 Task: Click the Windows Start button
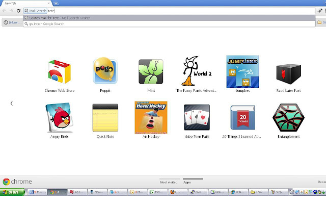click(x=12, y=192)
